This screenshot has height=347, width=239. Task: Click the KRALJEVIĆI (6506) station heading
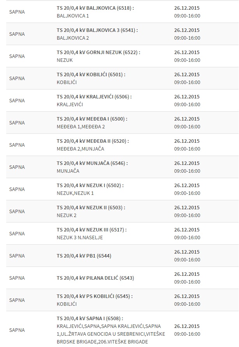[93, 96]
